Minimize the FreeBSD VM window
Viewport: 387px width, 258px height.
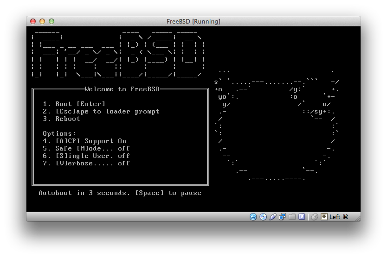(x=42, y=21)
